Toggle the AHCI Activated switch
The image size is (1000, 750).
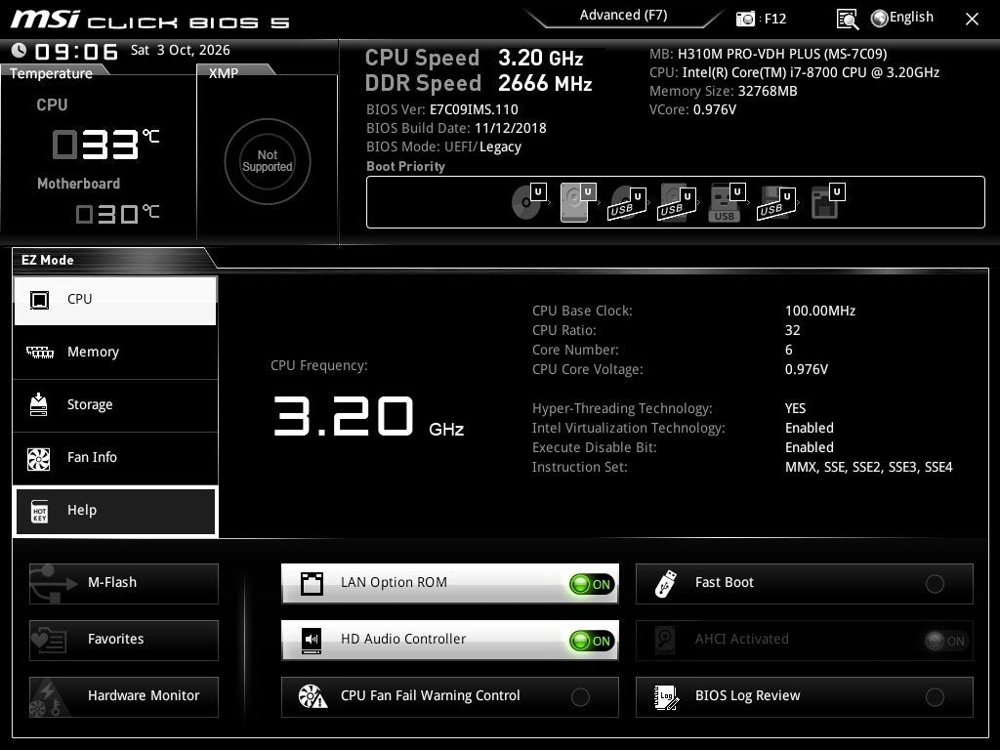[946, 641]
